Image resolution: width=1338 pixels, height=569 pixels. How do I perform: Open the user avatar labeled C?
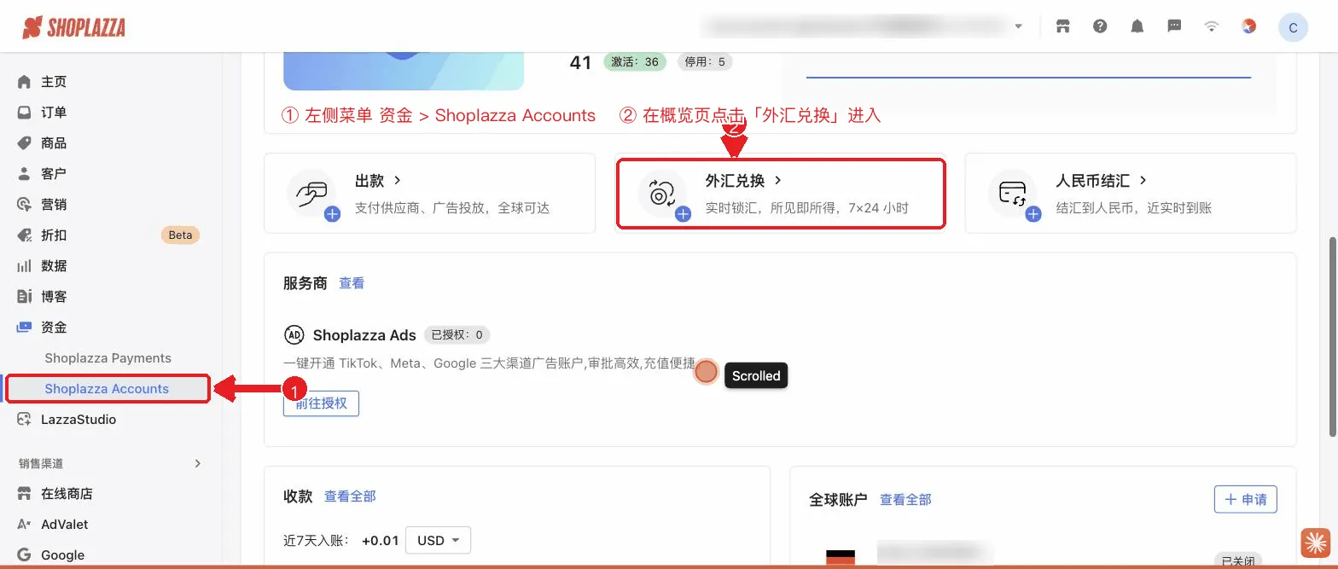pos(1293,27)
